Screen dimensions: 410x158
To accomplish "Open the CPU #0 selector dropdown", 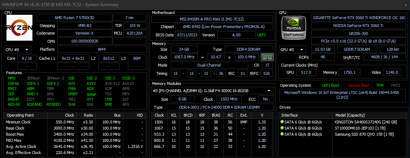I will 18,50.
